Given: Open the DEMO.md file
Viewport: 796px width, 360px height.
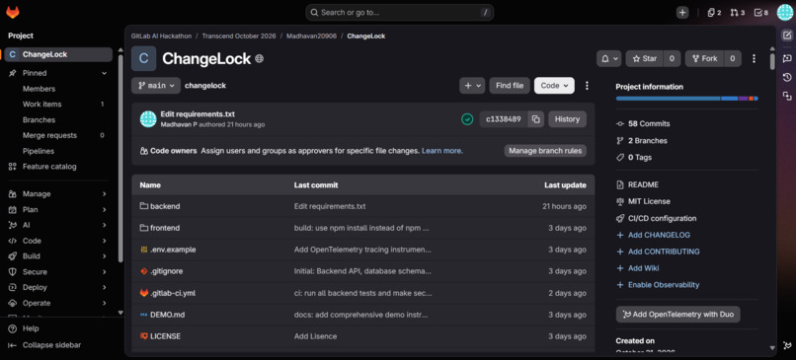Looking at the screenshot, I should tap(167, 315).
